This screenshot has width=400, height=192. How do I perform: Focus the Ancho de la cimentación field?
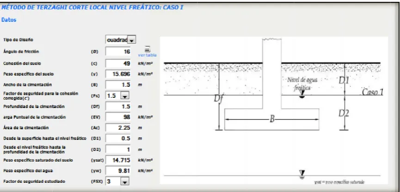[x=118, y=84]
